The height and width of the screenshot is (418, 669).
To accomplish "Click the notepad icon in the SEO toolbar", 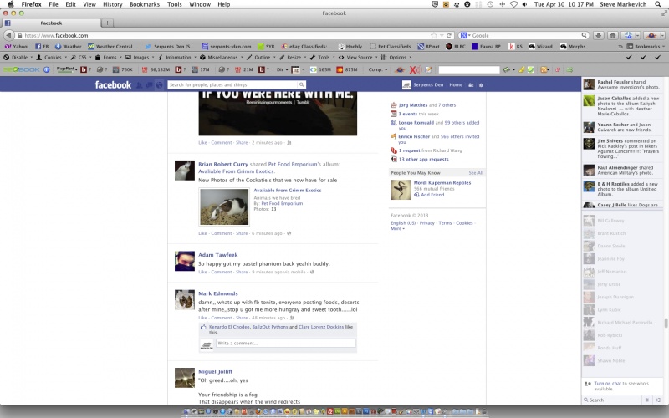I will tap(428, 69).
